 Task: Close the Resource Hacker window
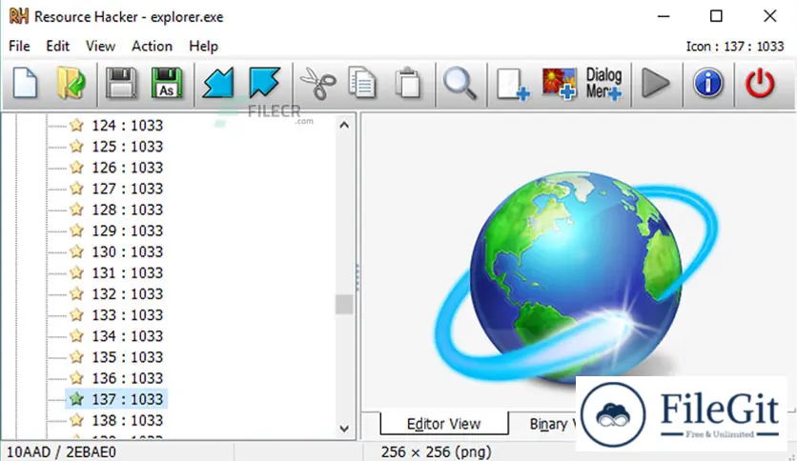tap(769, 16)
